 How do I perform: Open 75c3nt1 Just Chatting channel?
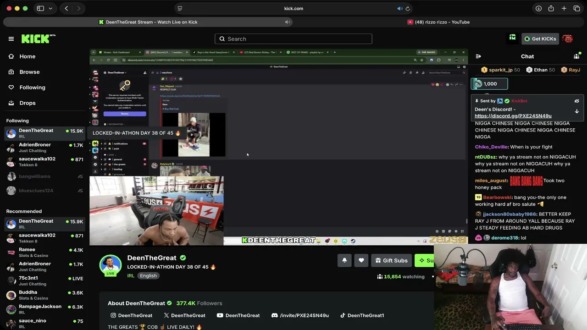[44, 281]
